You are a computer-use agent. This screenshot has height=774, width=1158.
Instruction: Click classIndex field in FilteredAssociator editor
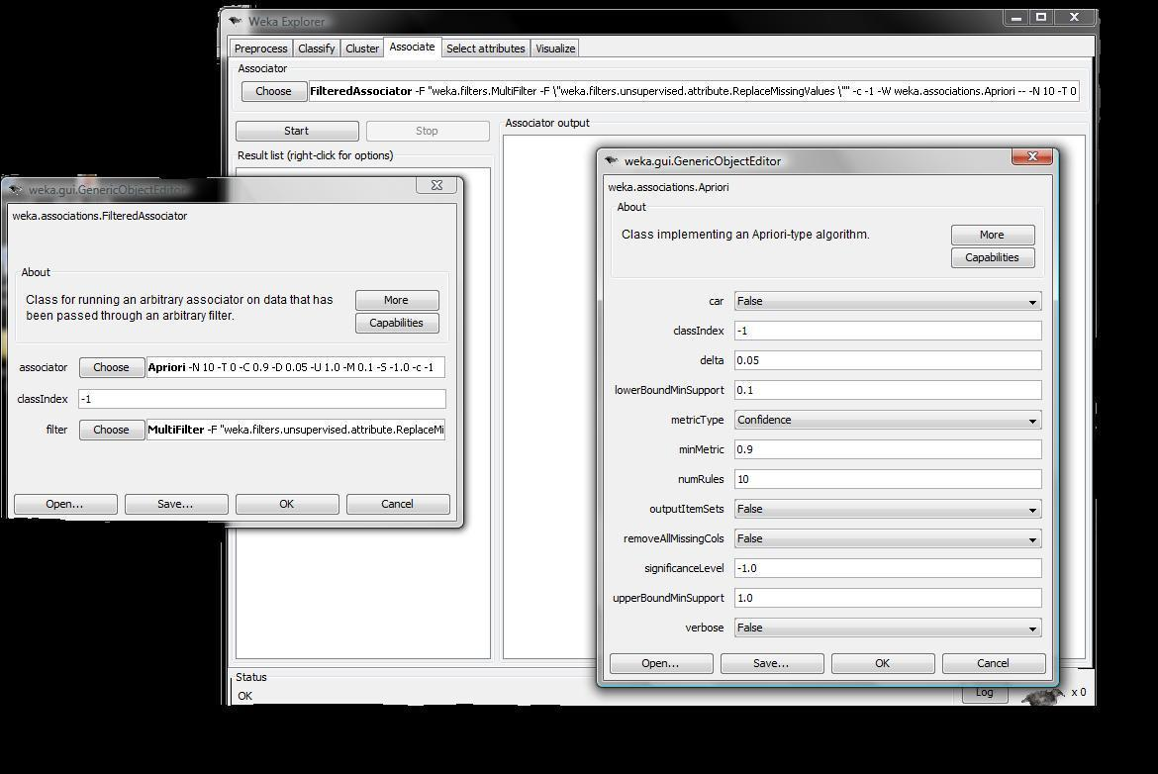point(262,399)
